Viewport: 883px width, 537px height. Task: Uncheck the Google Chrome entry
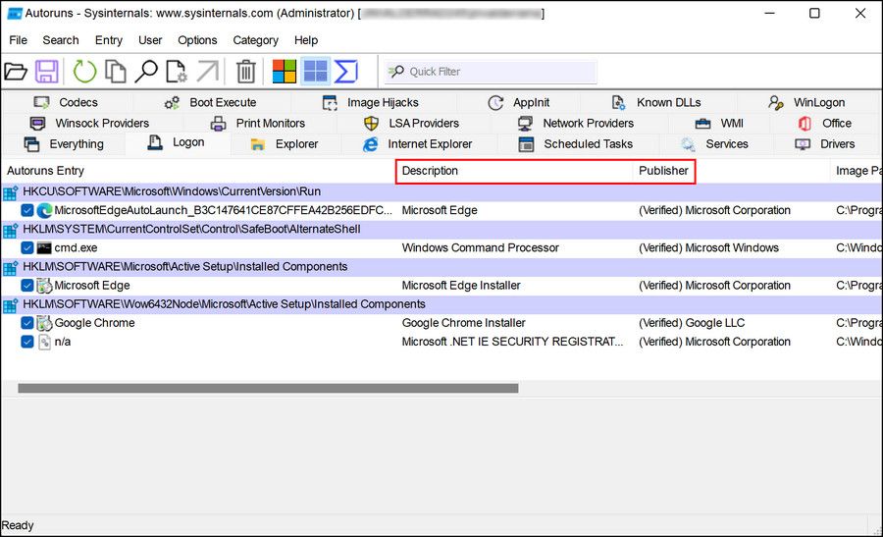[27, 323]
